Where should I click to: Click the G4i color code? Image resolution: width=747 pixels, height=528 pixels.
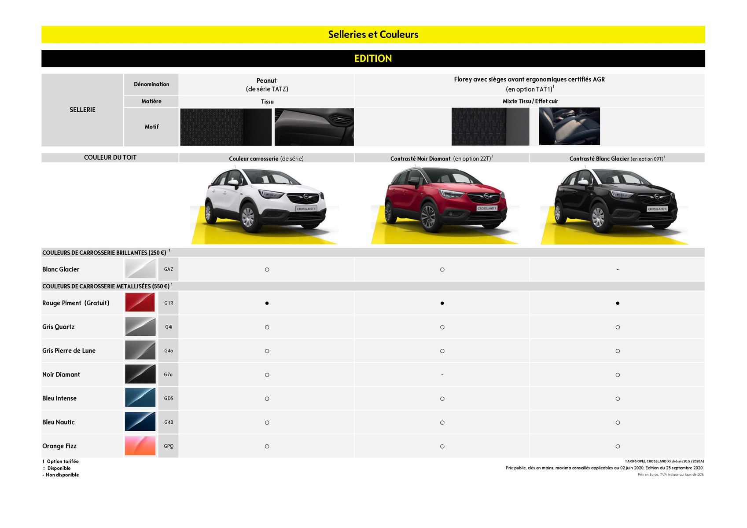pos(169,327)
